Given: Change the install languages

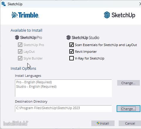Looking at the screenshot, I should tap(128, 83).
